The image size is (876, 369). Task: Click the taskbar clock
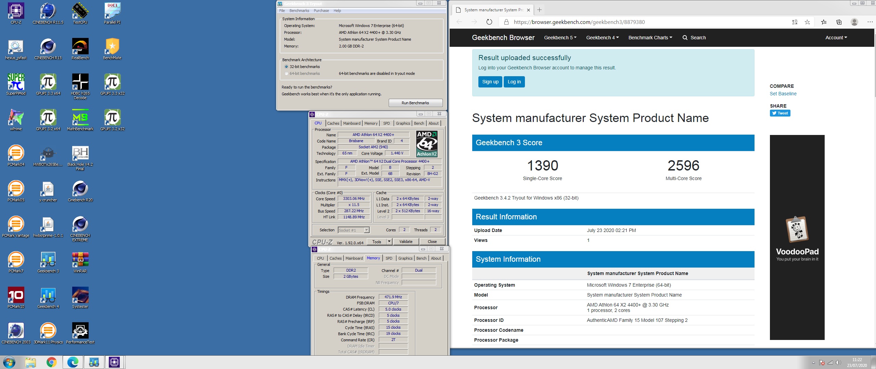857,362
